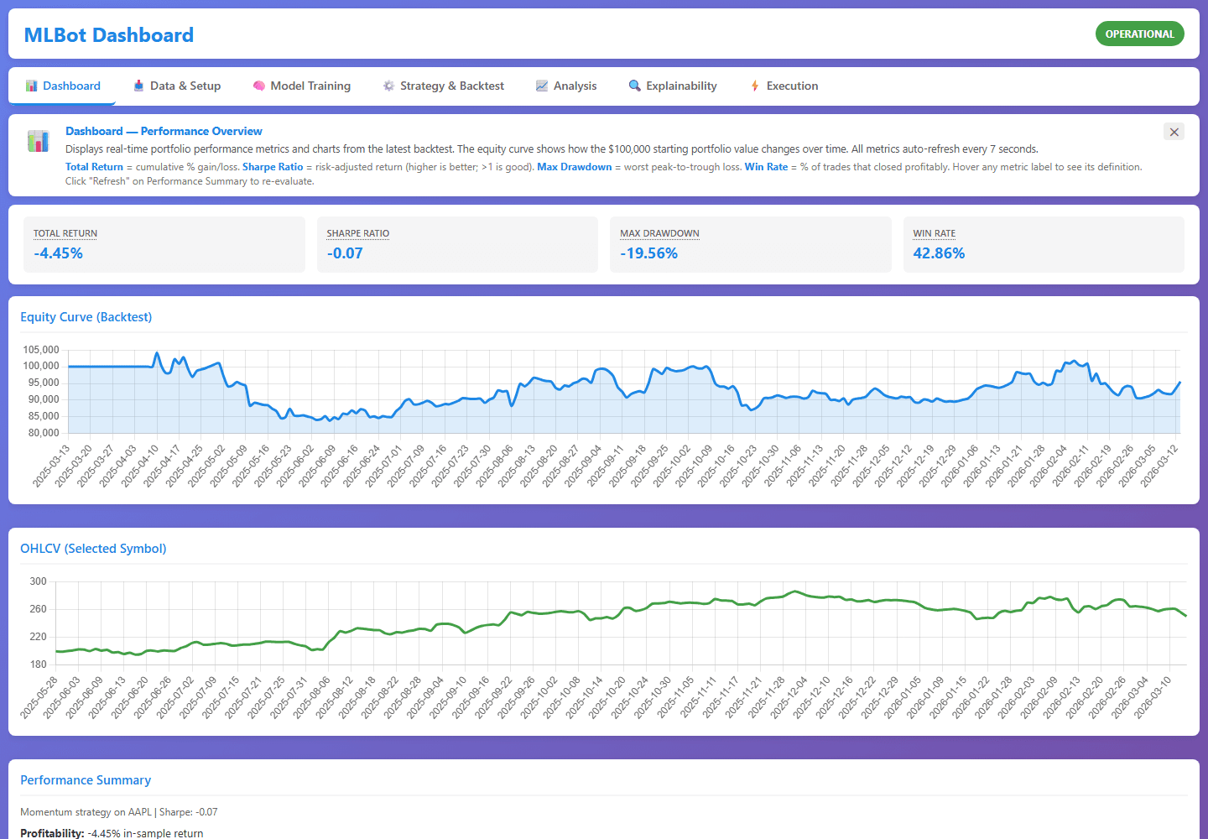Click the SHARPE RATIO metric label
The image size is (1208, 839).
click(358, 233)
